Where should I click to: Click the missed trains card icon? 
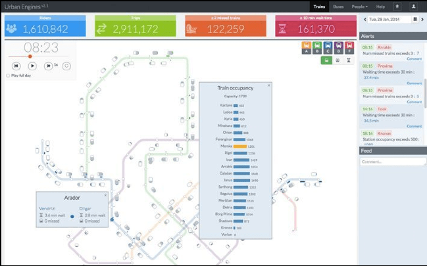pyautogui.click(x=191, y=29)
